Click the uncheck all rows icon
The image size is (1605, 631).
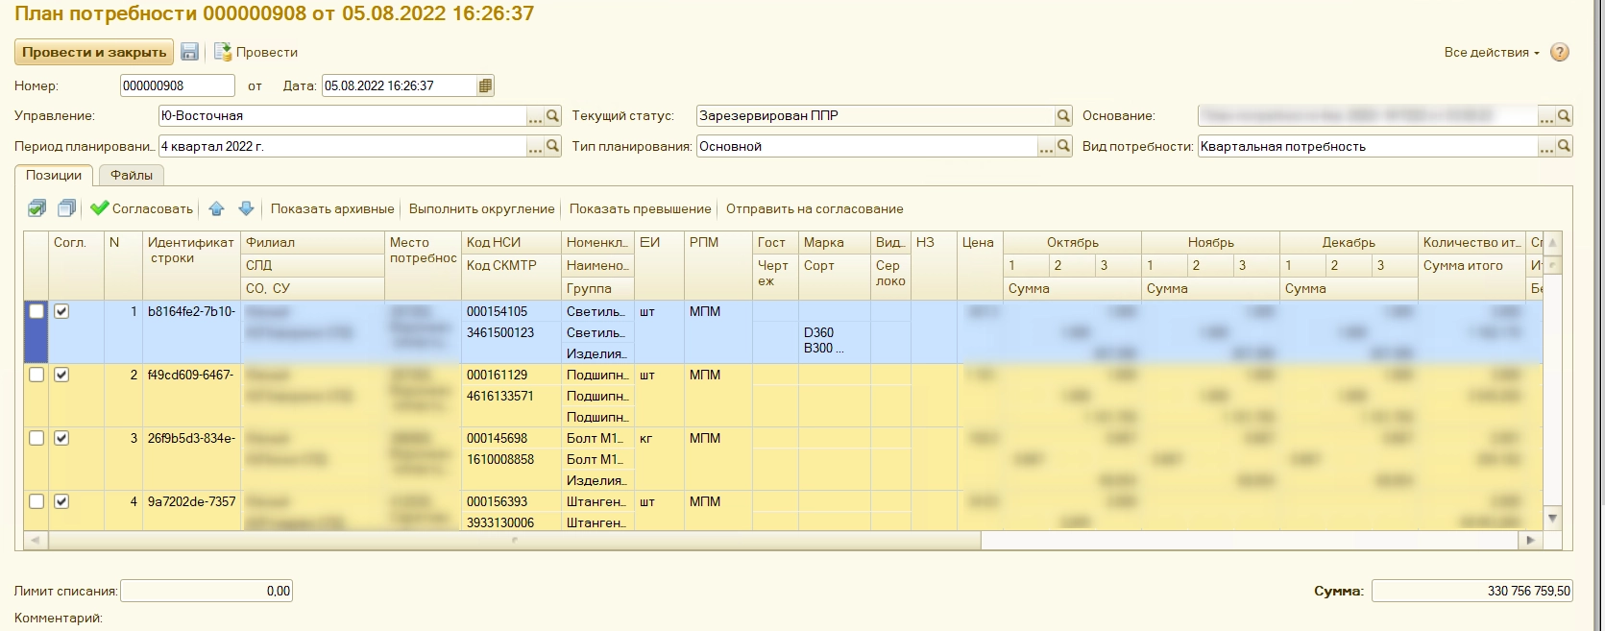[66, 208]
